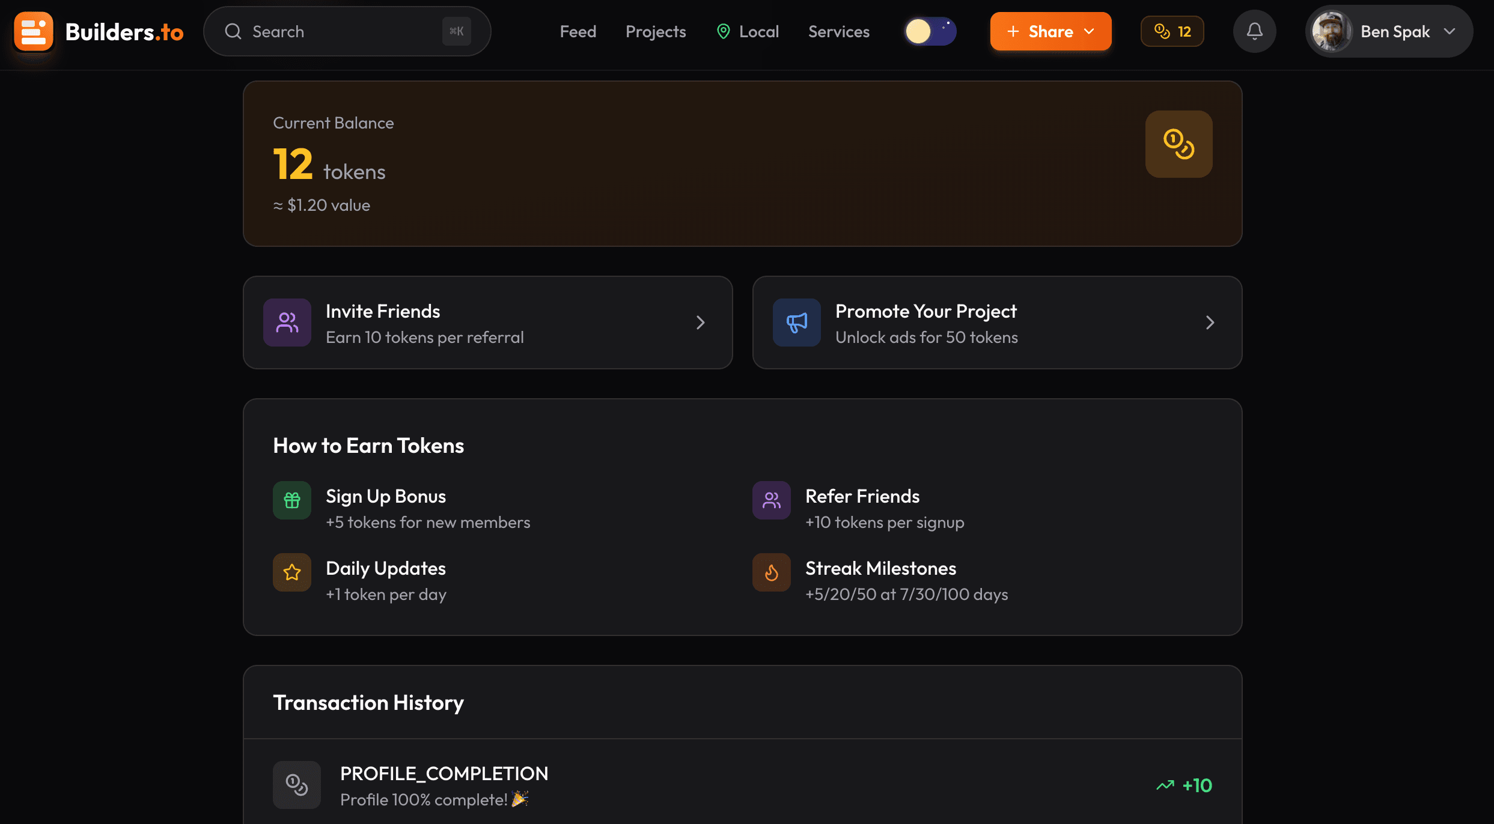Screen dimensions: 1494x824
Task: Open the Ben Spak profile menu
Action: pyautogui.click(x=1389, y=31)
